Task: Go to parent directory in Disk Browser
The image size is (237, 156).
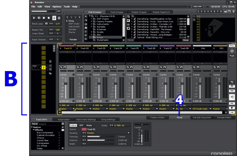Action: 86,17
